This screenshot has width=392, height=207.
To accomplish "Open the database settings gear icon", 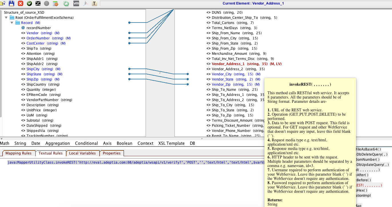I will (x=55, y=4).
